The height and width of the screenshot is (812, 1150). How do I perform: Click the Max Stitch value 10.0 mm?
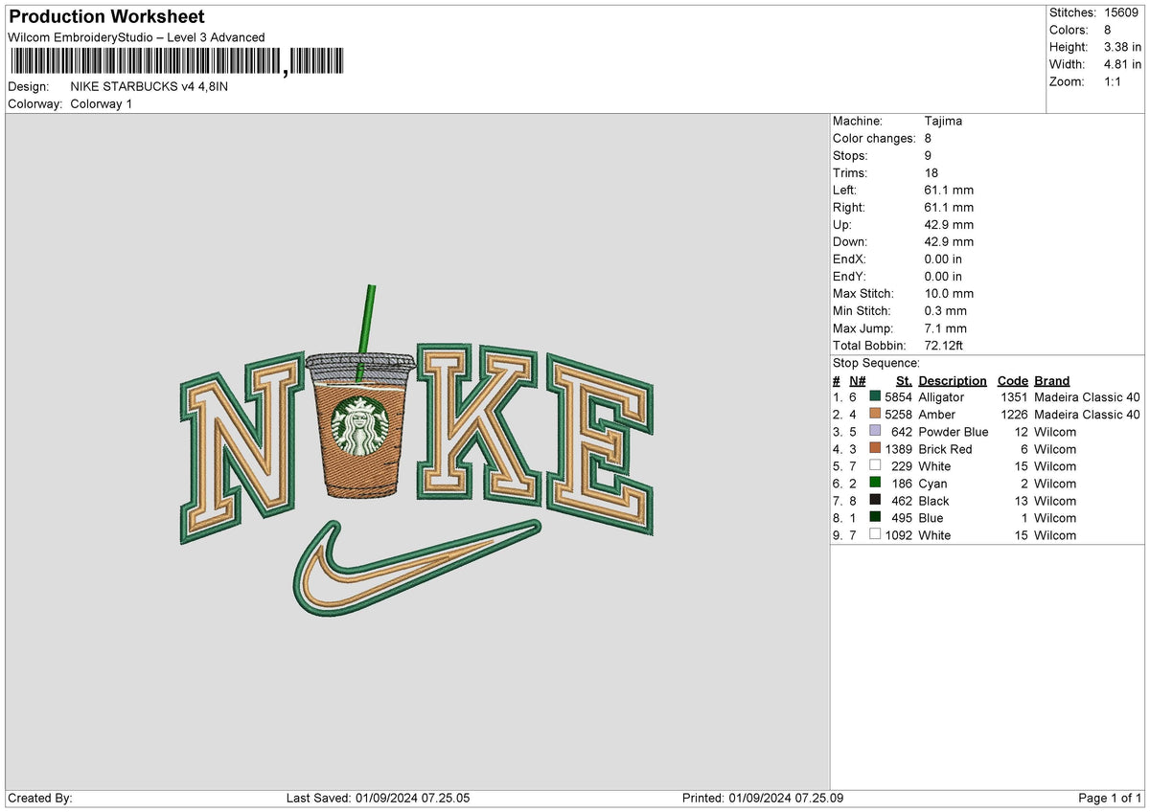point(949,293)
